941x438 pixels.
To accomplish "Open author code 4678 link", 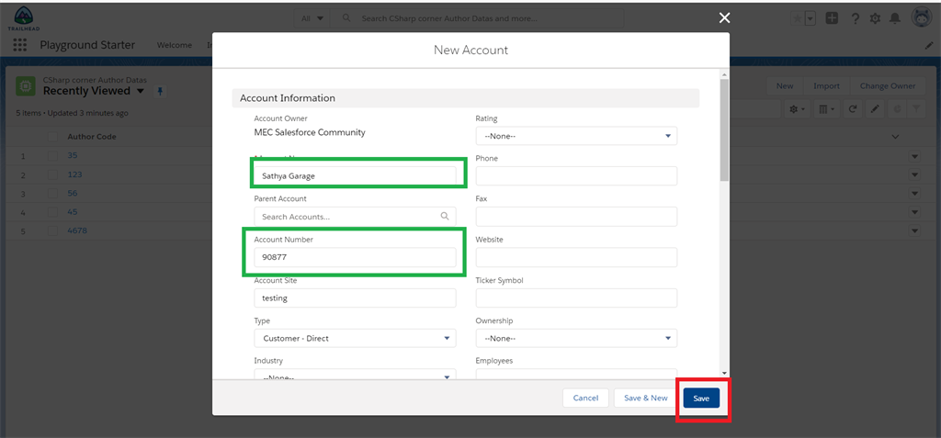I will pyautogui.click(x=77, y=230).
